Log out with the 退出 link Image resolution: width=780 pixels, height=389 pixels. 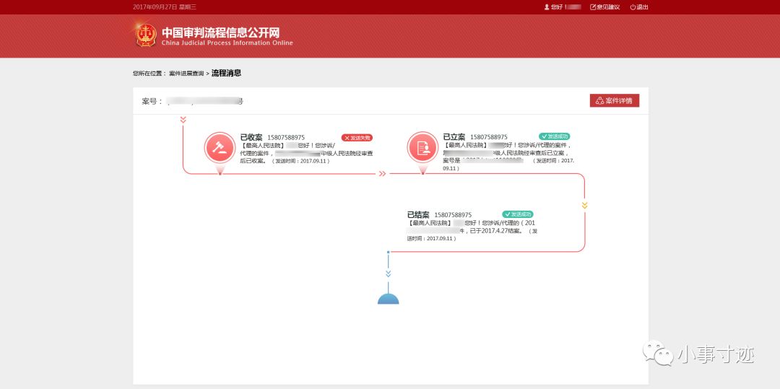(639, 7)
